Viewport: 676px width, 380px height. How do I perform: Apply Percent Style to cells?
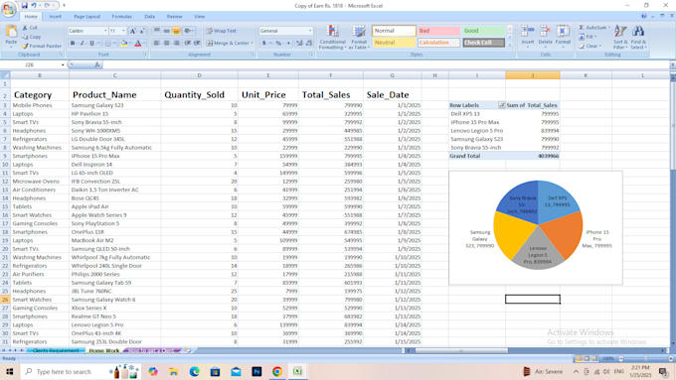[278, 43]
